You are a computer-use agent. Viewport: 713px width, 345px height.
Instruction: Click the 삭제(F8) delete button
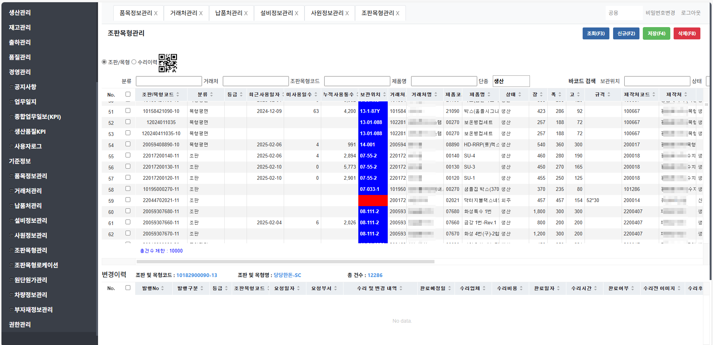[687, 33]
